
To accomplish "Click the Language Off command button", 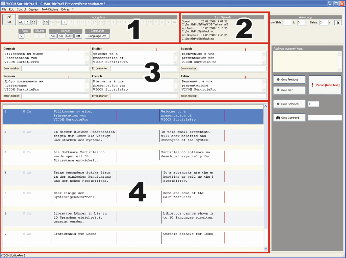I will pos(97,36).
